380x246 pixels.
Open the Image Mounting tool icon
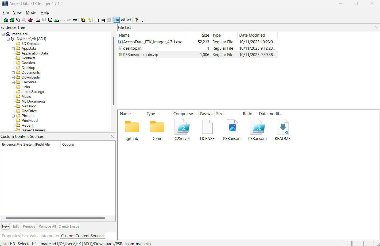18,20
